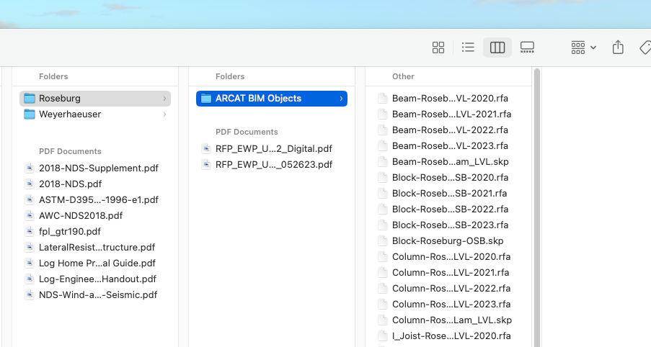Select Beam-Roseb...VL-2022.rfa
This screenshot has height=347, width=651.
click(448, 130)
